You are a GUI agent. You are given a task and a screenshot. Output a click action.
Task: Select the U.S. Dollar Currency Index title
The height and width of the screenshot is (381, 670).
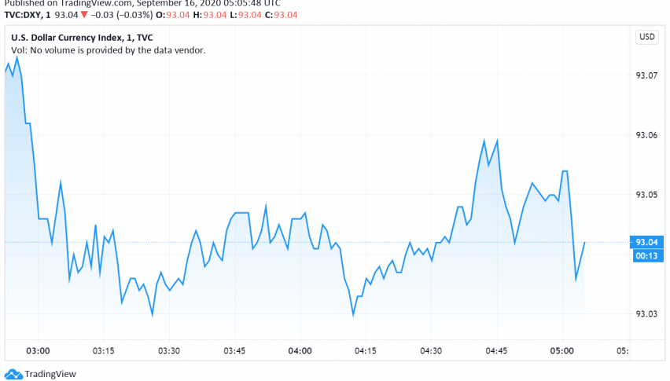click(x=82, y=38)
